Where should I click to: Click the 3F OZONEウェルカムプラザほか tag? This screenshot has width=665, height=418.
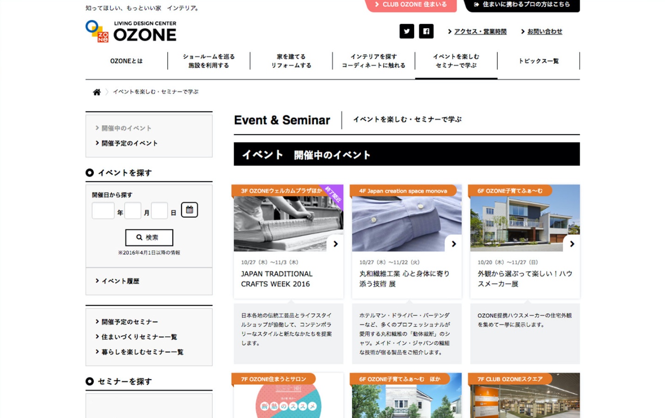(281, 191)
